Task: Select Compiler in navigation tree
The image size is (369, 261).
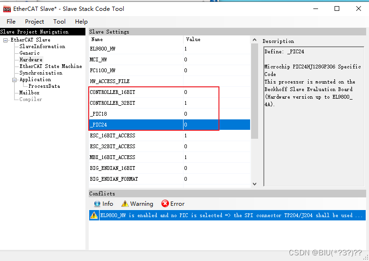Action: coord(31,99)
